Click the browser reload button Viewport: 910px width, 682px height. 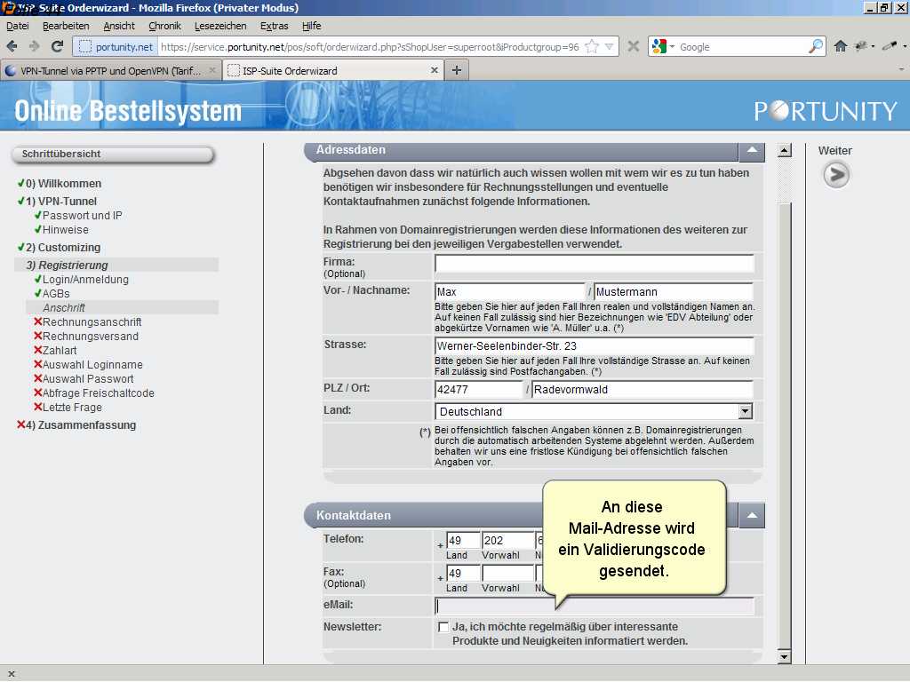click(57, 46)
